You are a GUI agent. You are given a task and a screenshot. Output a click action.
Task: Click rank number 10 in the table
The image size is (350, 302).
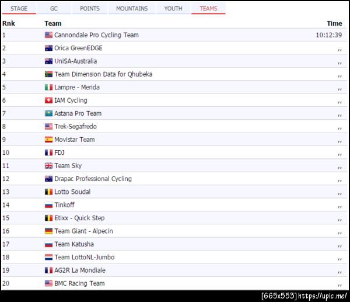6,152
